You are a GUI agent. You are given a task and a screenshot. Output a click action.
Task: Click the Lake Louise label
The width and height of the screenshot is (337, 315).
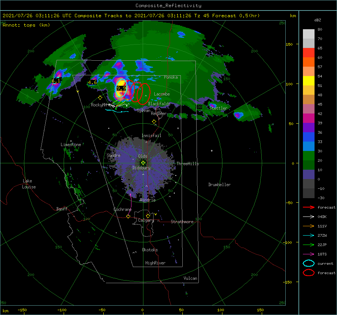coord(29,184)
